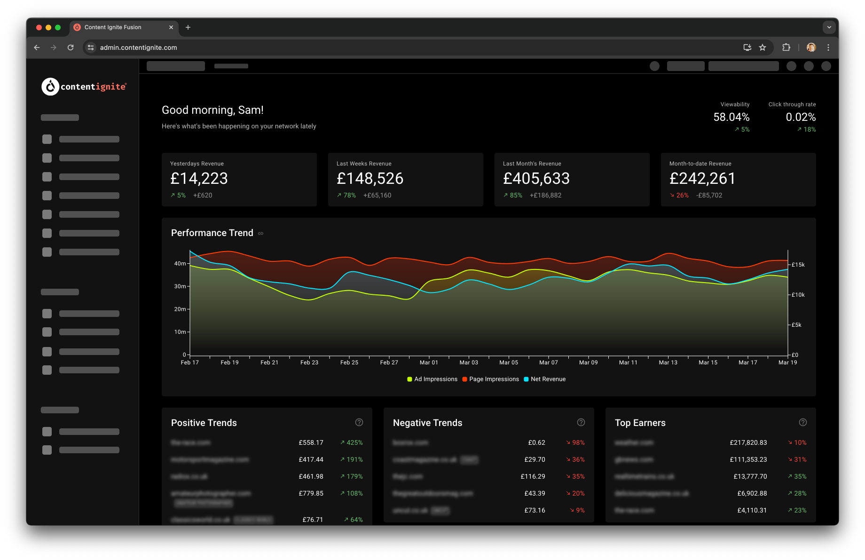
Task: Click the £148,526 revenue figure
Action: (370, 179)
